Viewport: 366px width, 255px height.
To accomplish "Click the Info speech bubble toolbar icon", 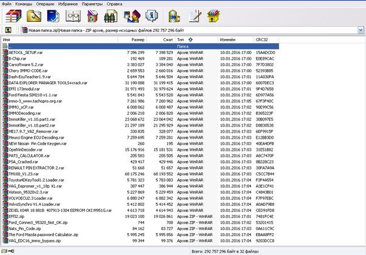I will pos(151,16).
